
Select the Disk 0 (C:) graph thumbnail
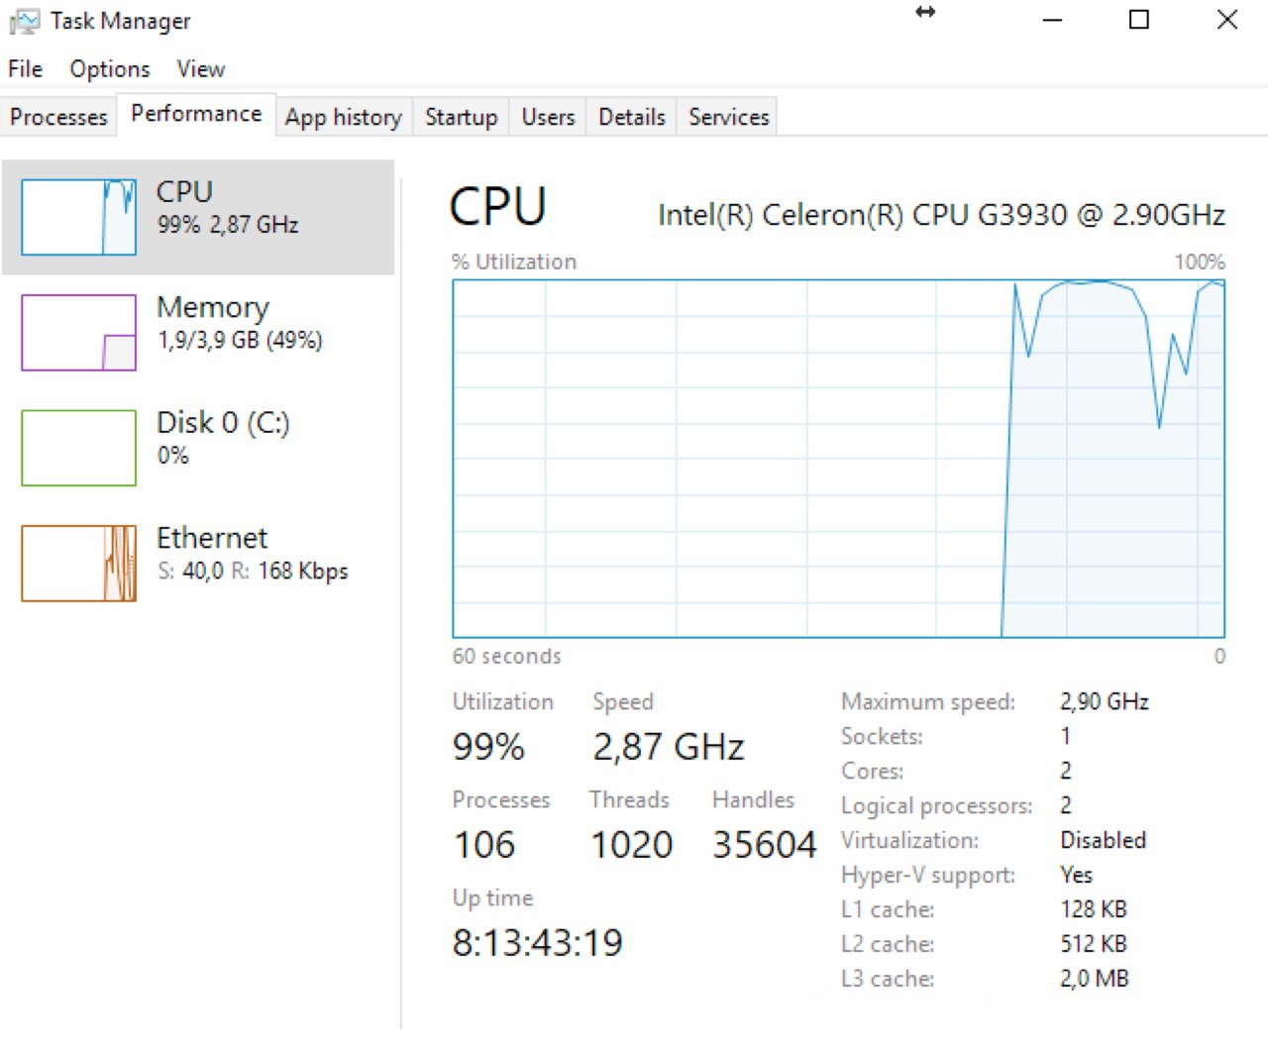click(x=78, y=448)
